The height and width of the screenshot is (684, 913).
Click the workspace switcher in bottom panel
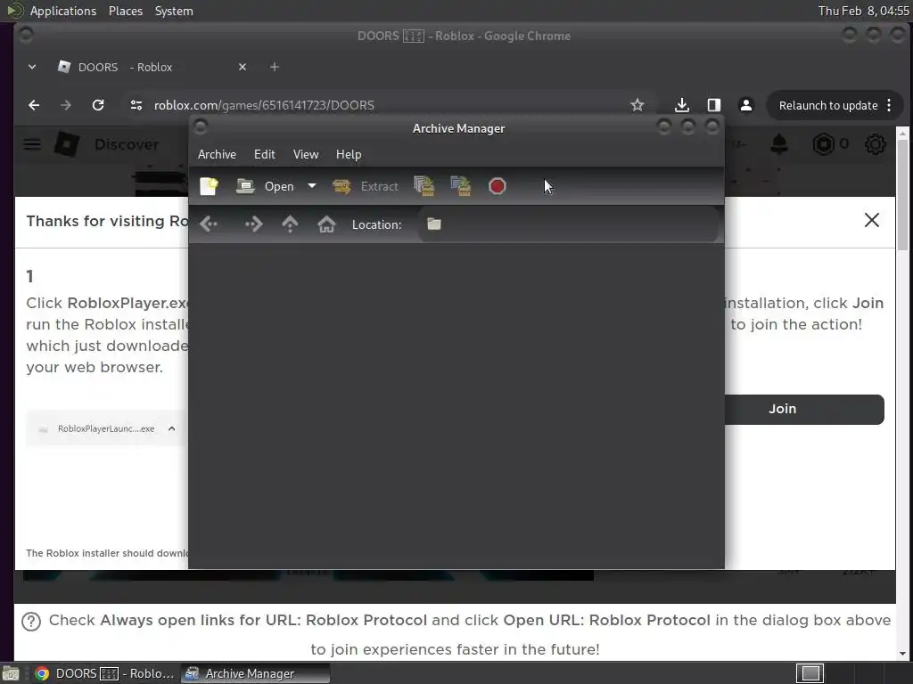tap(810, 673)
